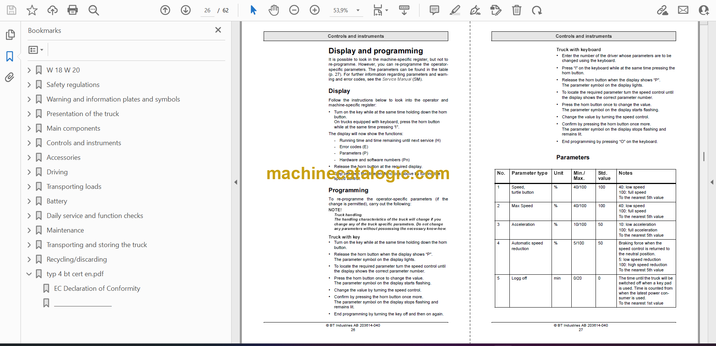Expand the W 18 W 20 bookmark
The image size is (716, 346).
(x=29, y=70)
